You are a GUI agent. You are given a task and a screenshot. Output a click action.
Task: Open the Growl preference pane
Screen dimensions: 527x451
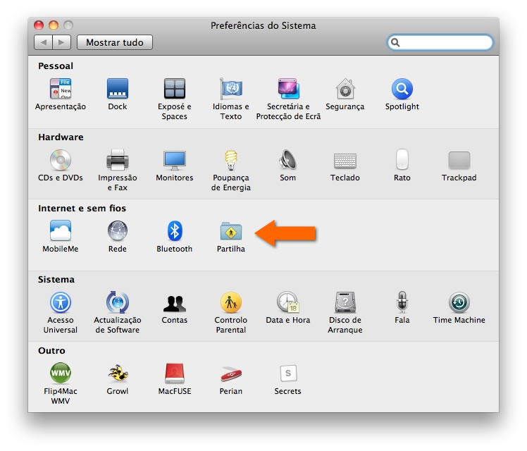[x=118, y=373]
